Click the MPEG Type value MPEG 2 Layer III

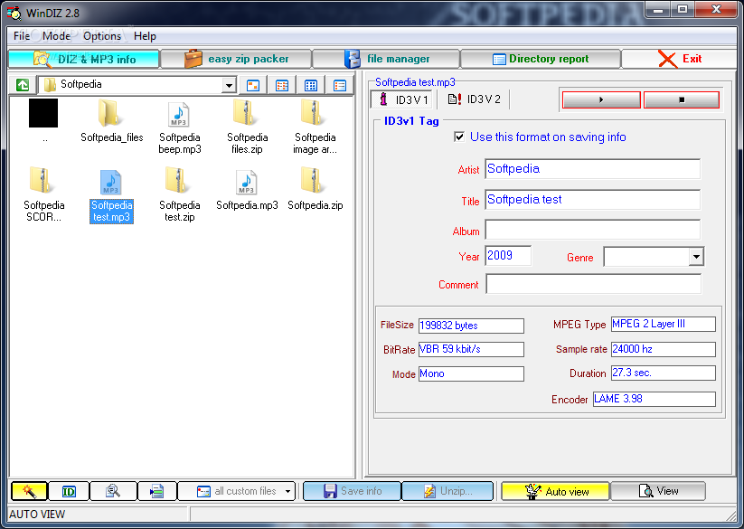click(x=664, y=324)
